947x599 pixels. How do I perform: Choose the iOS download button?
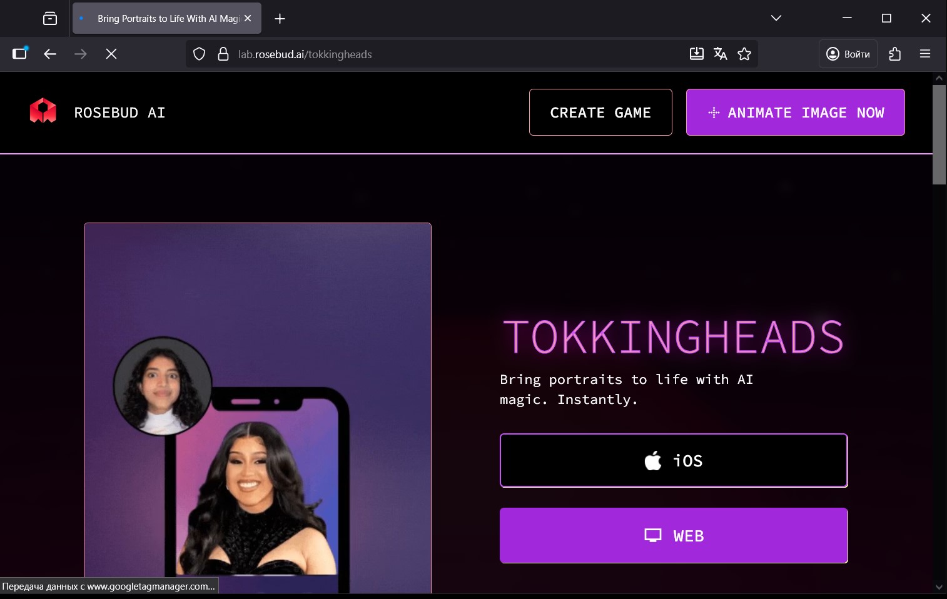(674, 461)
